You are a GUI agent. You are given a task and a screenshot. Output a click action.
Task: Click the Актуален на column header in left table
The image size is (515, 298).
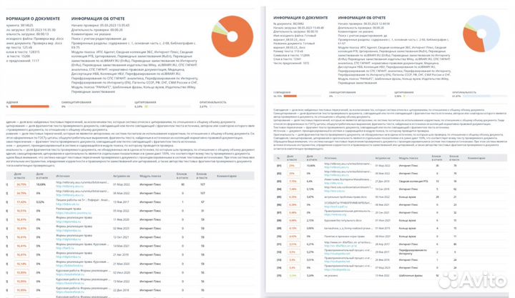pos(121,174)
